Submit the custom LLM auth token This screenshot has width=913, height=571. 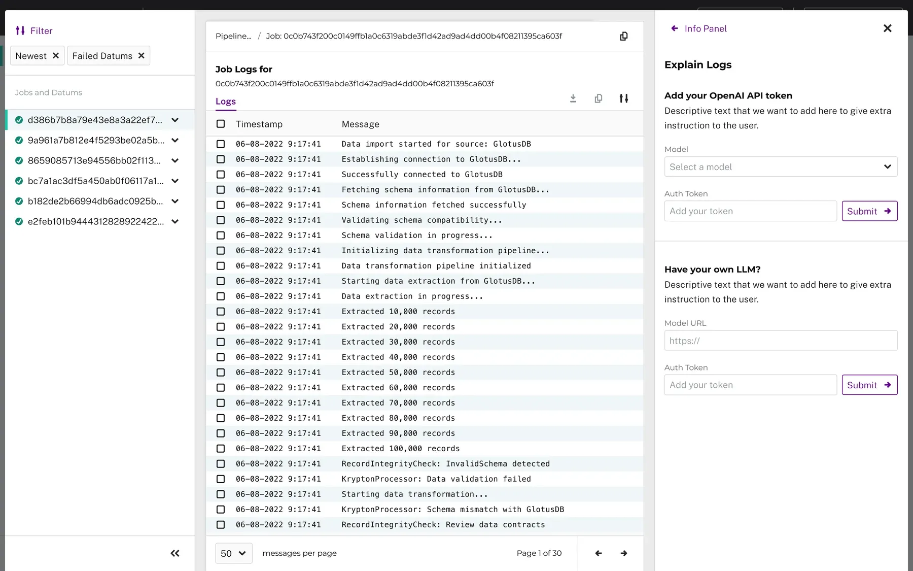pos(869,385)
